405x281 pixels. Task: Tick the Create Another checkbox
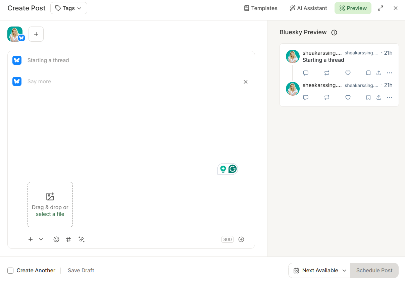point(10,271)
